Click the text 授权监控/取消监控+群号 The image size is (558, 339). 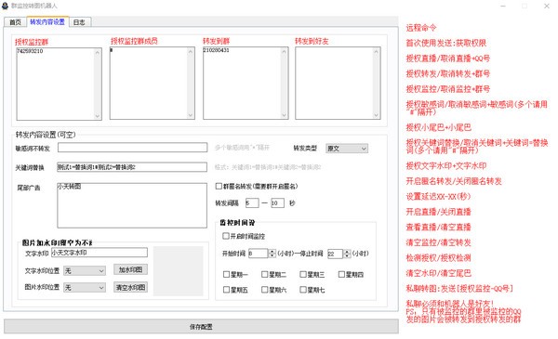pyautogui.click(x=448, y=89)
